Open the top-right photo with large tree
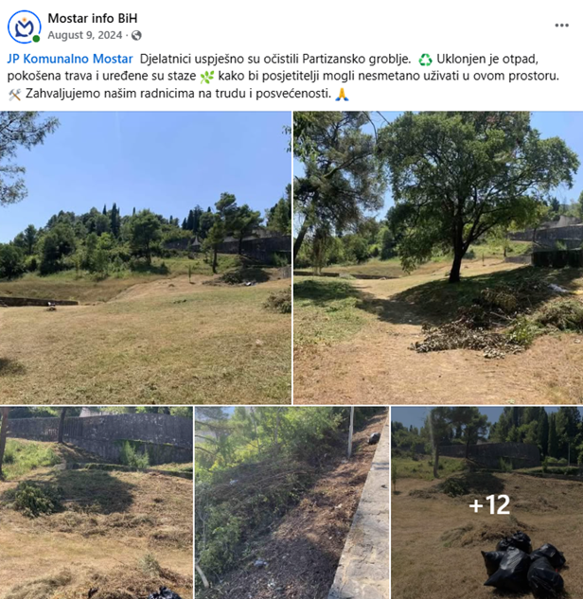 (438, 257)
